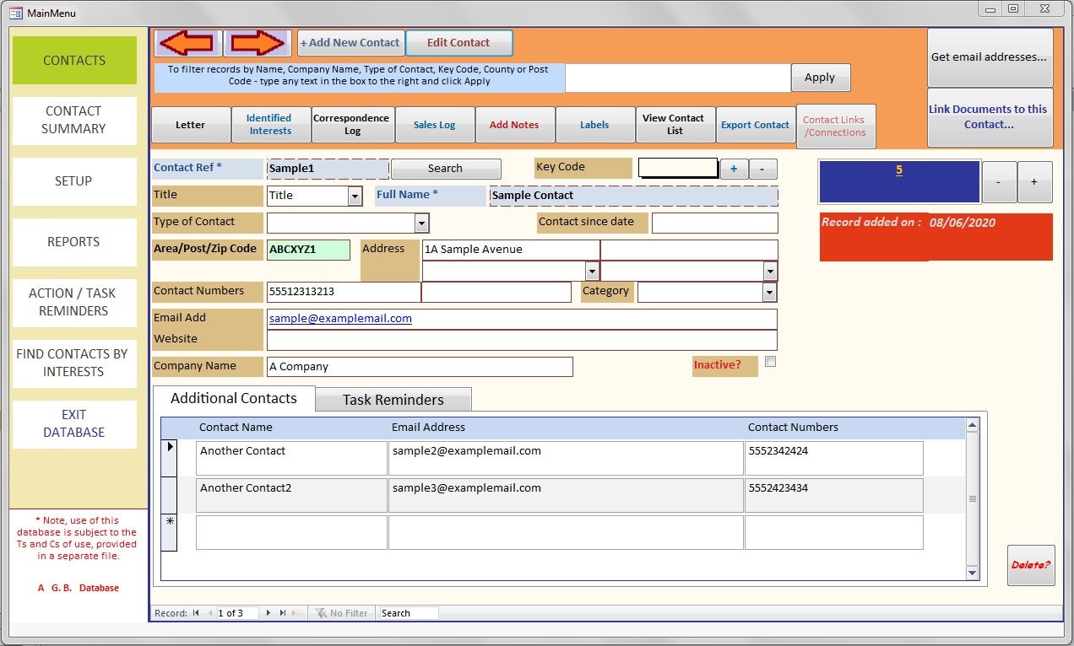The height and width of the screenshot is (646, 1074).
Task: Click the blue rating box showing 5
Action: [899, 182]
